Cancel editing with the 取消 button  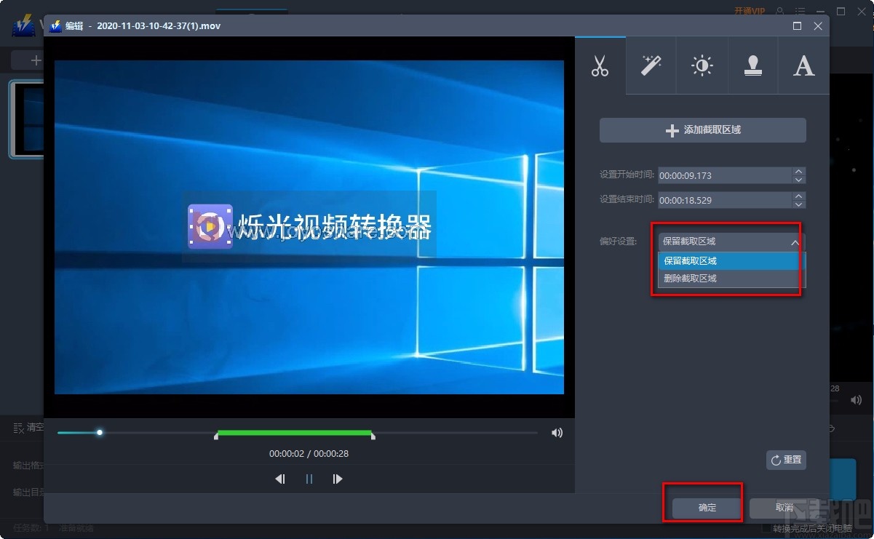click(x=784, y=508)
